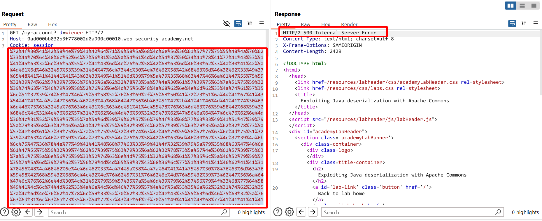Open search settings gear below Request panel
Viewport: 542px width, 221px height.
16,212
